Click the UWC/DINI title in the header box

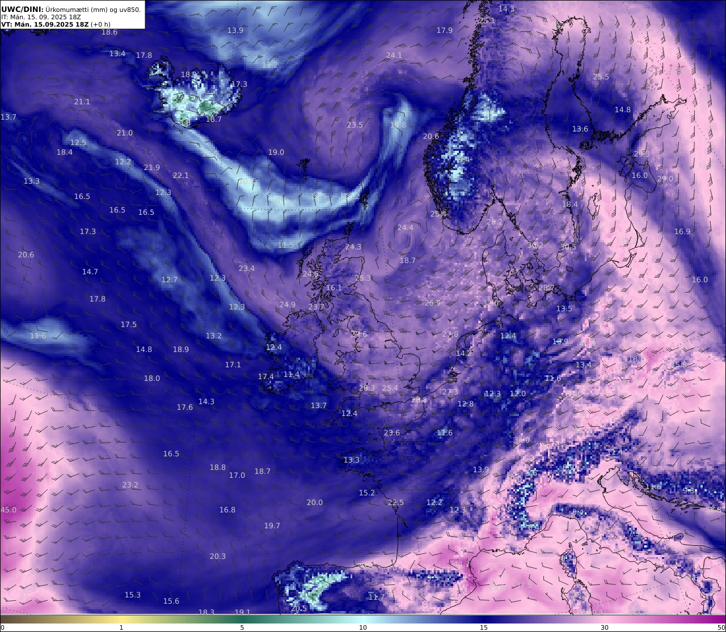pyautogui.click(x=22, y=9)
